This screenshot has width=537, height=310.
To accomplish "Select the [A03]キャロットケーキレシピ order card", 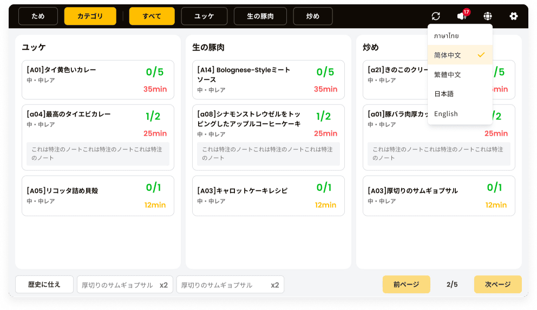I will [268, 196].
